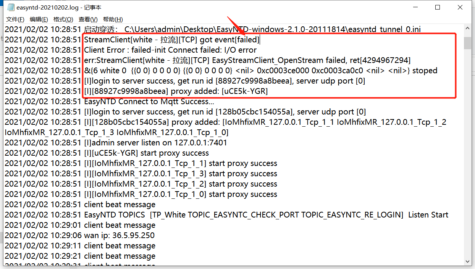Maximize the Notepad window
Screen dimensions: 475x269
click(438, 7)
